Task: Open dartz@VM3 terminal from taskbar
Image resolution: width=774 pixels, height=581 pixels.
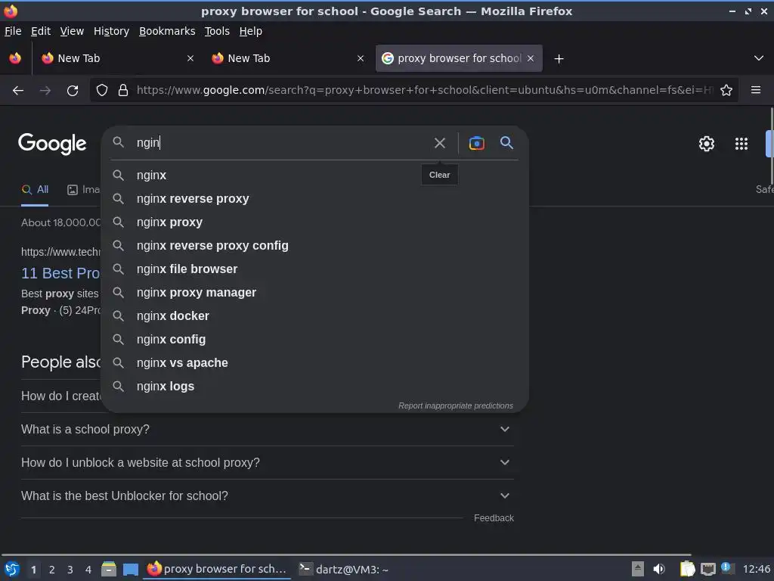Action: pyautogui.click(x=344, y=569)
